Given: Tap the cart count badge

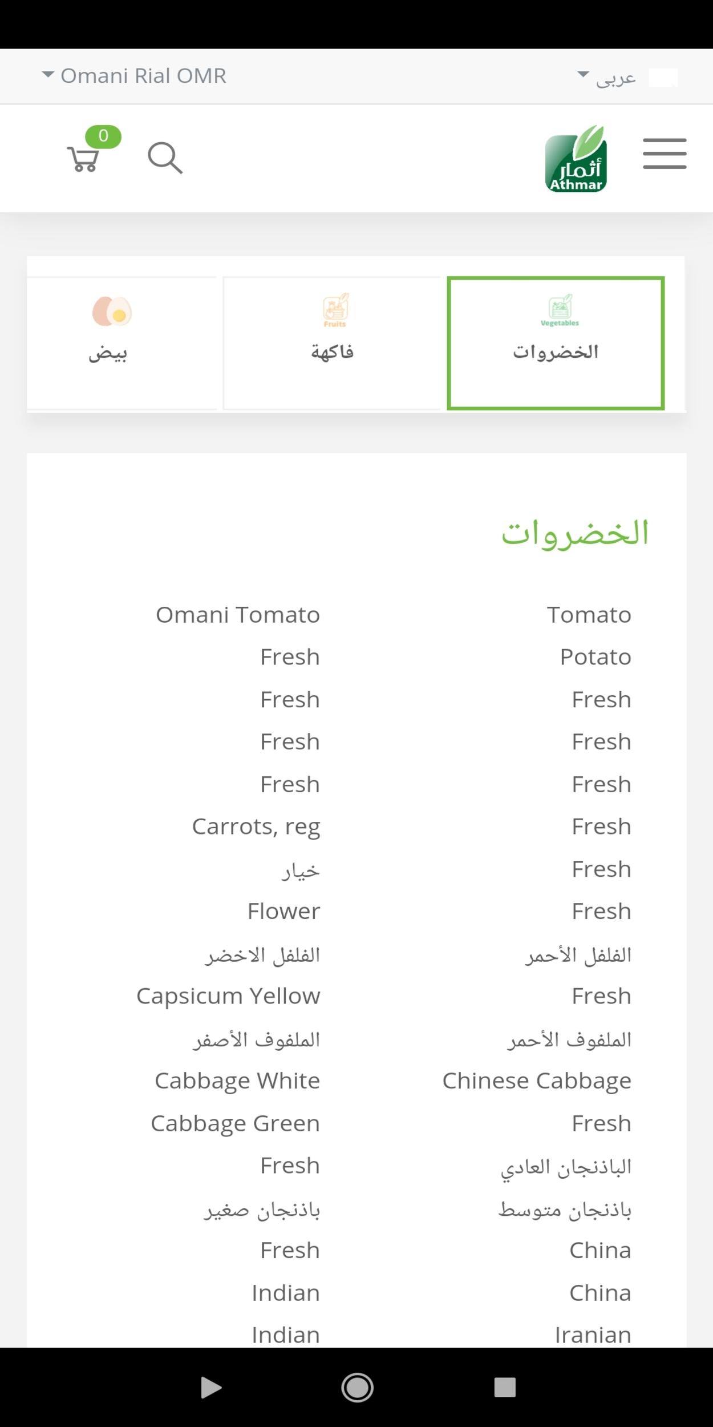Looking at the screenshot, I should click(103, 136).
